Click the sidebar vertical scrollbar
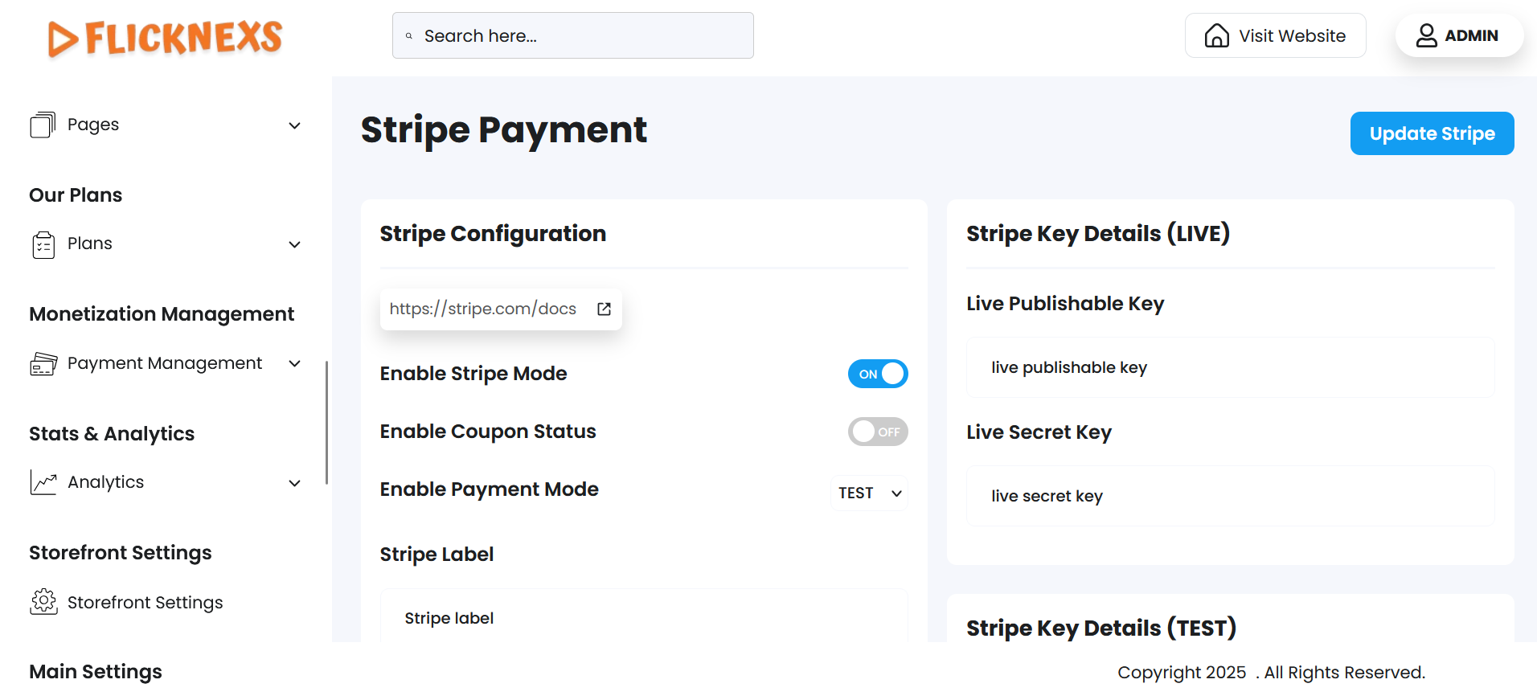 pos(326,422)
